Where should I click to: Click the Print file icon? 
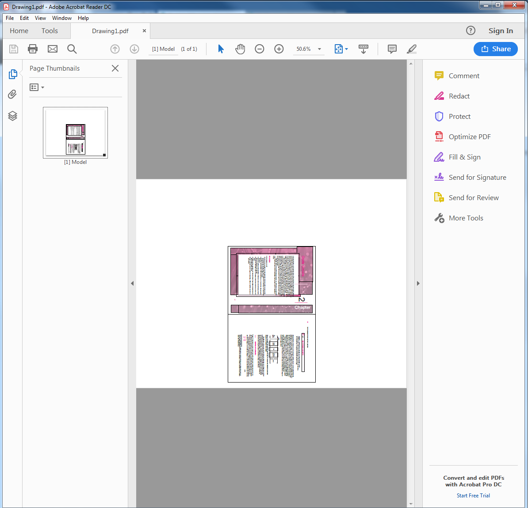click(x=33, y=49)
